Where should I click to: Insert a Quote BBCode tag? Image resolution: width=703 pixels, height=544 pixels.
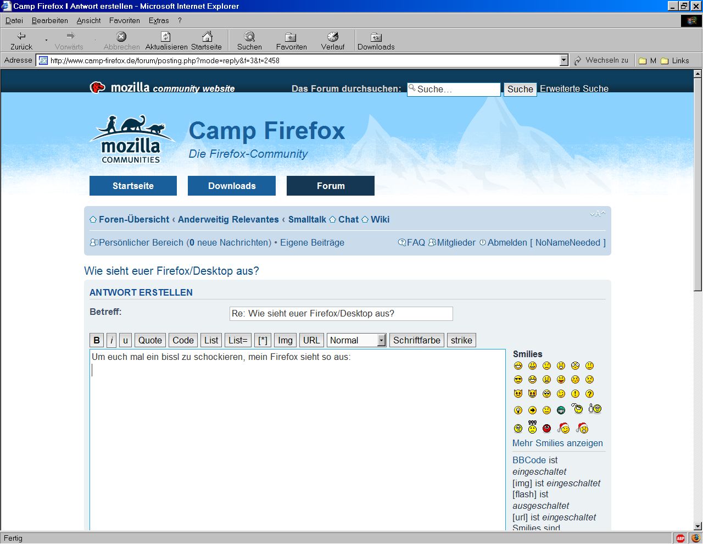150,340
